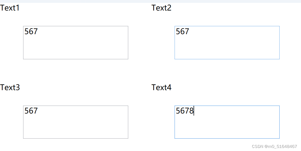Select the Text4 label

[161, 87]
